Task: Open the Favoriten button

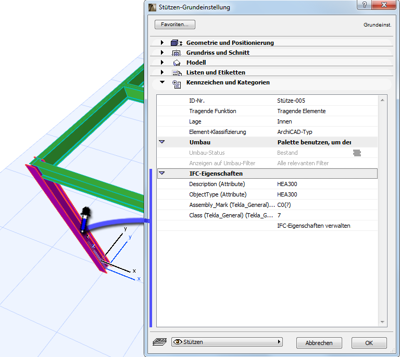Action: pyautogui.click(x=175, y=24)
